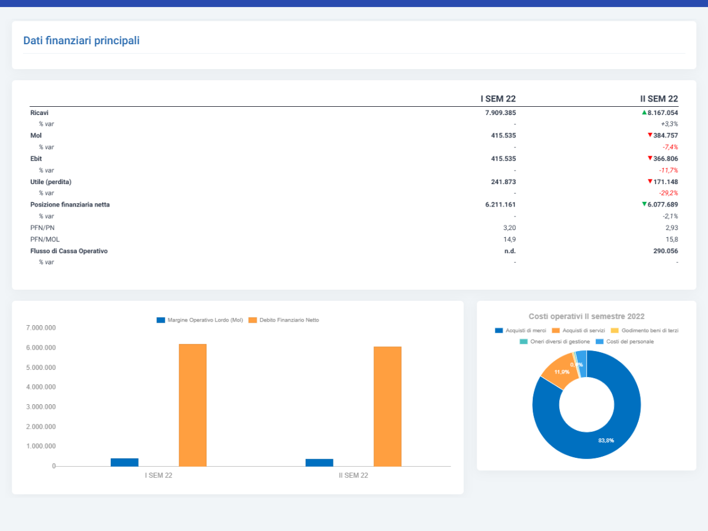
Task: Toggle the Margine Operativo Lordo (Mol) legend entry
Action: click(x=199, y=320)
